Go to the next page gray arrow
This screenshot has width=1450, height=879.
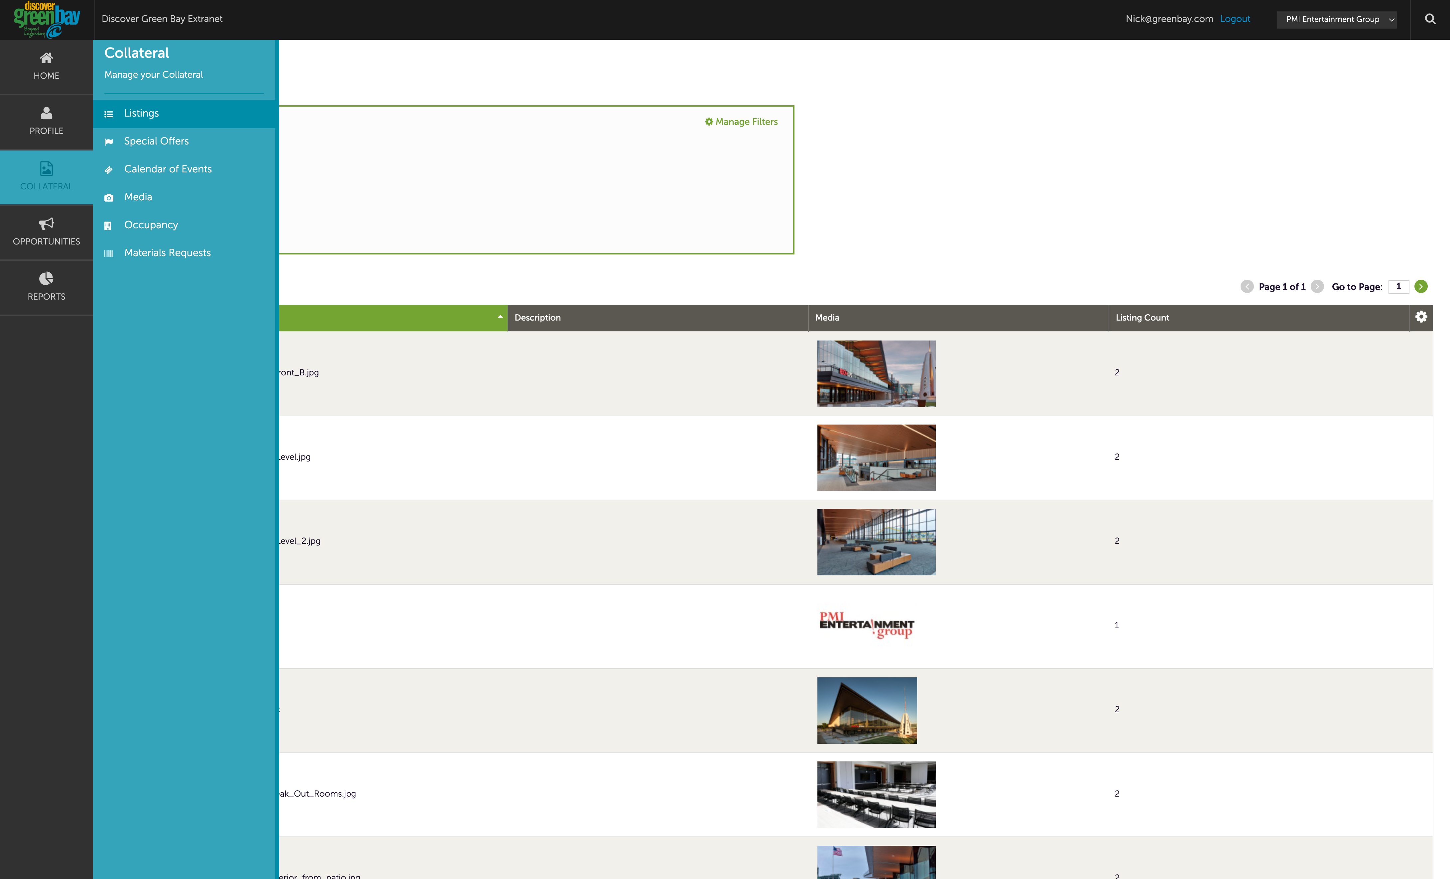1318,286
